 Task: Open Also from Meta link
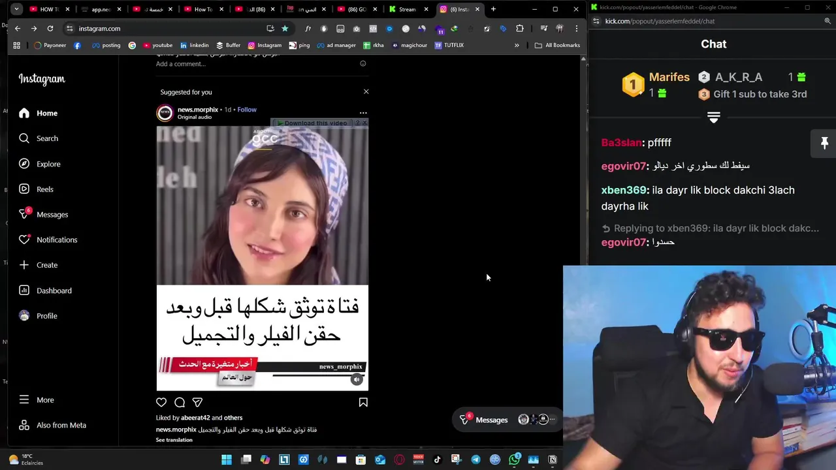[x=52, y=425]
